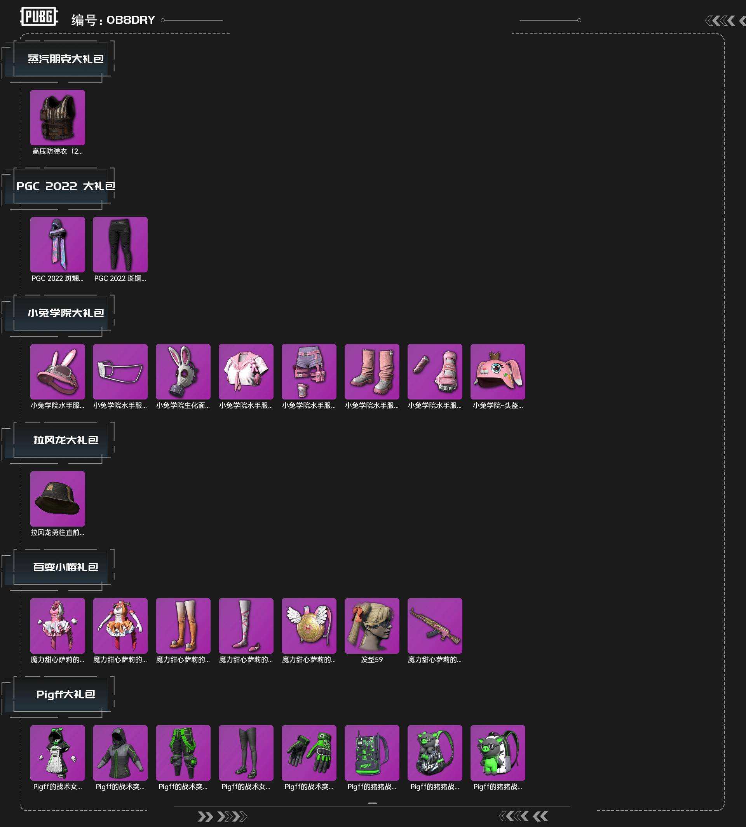The image size is (746, 827).
Task: Click the bunny gas mask item
Action: click(x=183, y=372)
